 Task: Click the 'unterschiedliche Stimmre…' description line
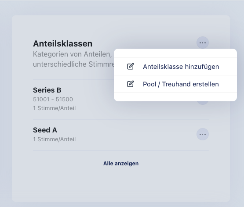click(73, 64)
